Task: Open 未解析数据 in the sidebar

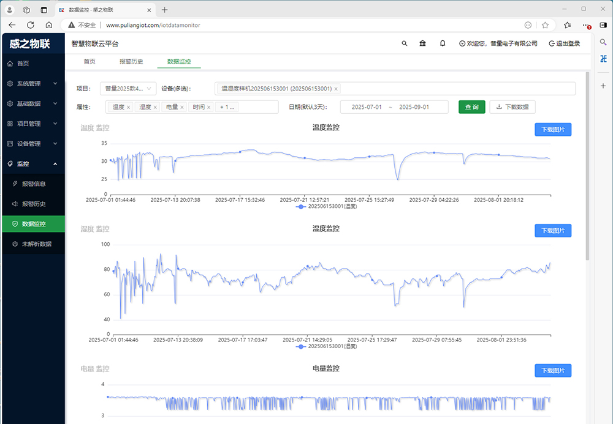Action: 36,244
